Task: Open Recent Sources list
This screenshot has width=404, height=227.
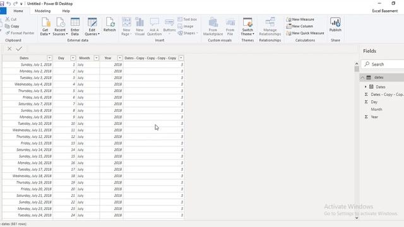Action: 60,26
